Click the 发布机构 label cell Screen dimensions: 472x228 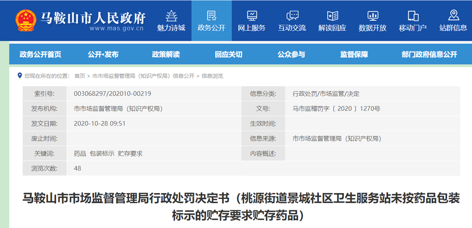[x=45, y=109]
